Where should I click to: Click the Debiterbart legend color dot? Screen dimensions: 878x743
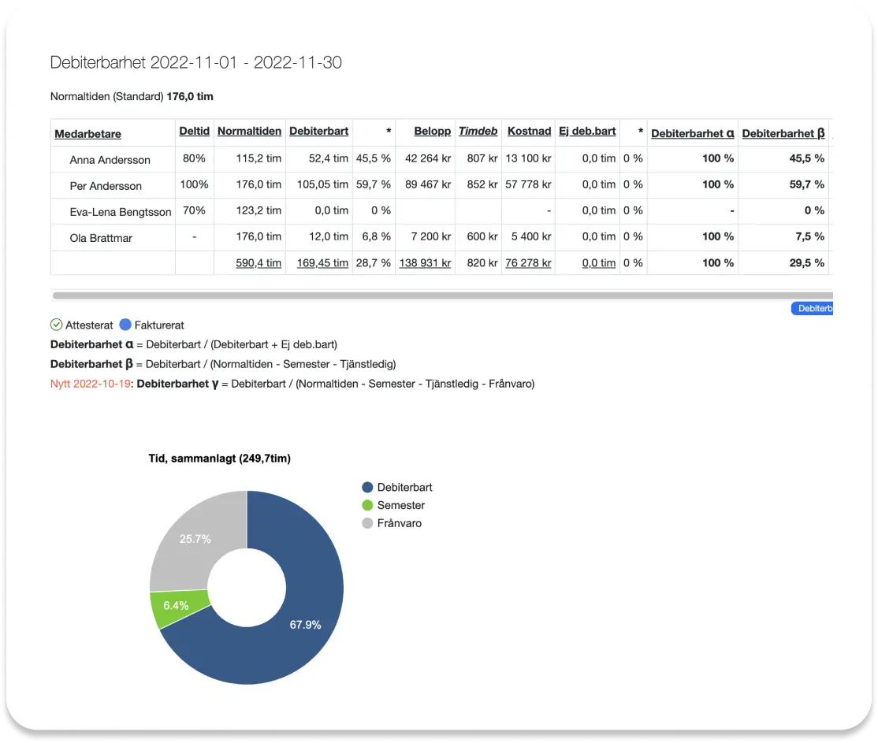(x=367, y=488)
